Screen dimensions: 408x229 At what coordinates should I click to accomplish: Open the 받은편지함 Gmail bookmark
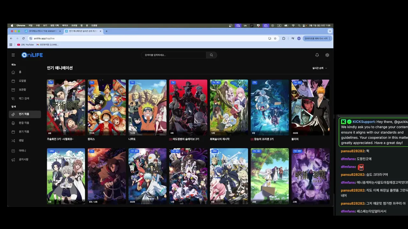pyautogui.click(x=47, y=45)
